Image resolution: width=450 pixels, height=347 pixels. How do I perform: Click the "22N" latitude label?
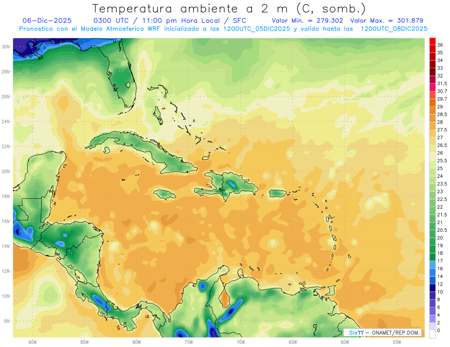tap(6, 146)
